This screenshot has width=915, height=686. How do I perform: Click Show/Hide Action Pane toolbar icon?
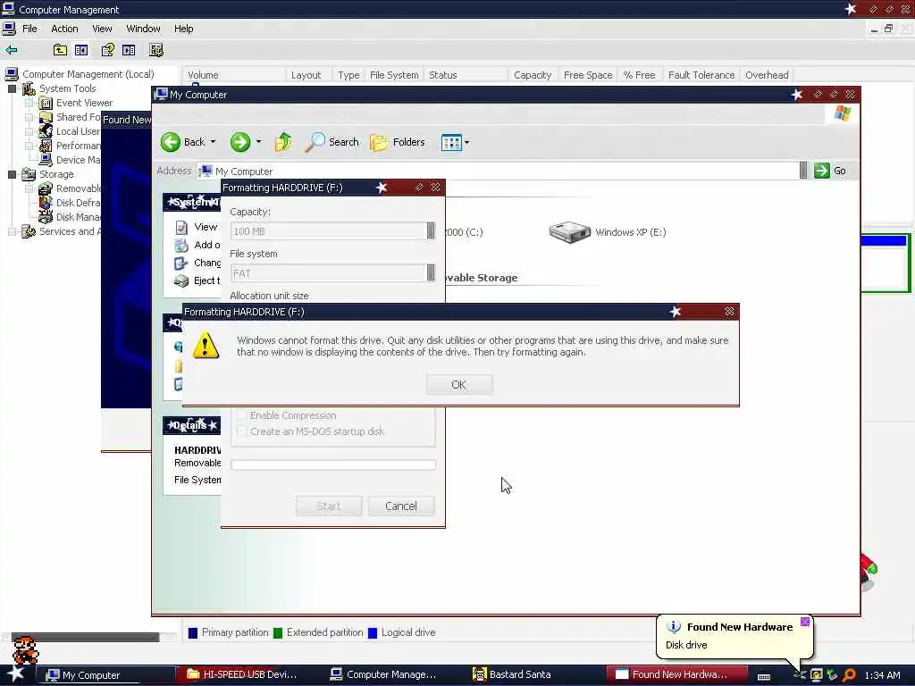pos(129,50)
